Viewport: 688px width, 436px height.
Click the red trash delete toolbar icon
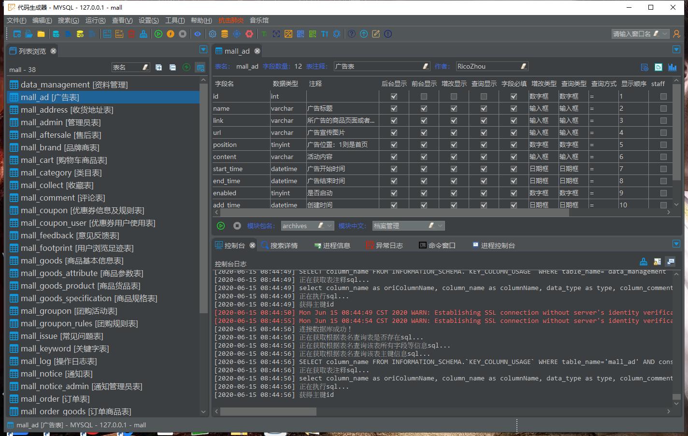[x=131, y=34]
